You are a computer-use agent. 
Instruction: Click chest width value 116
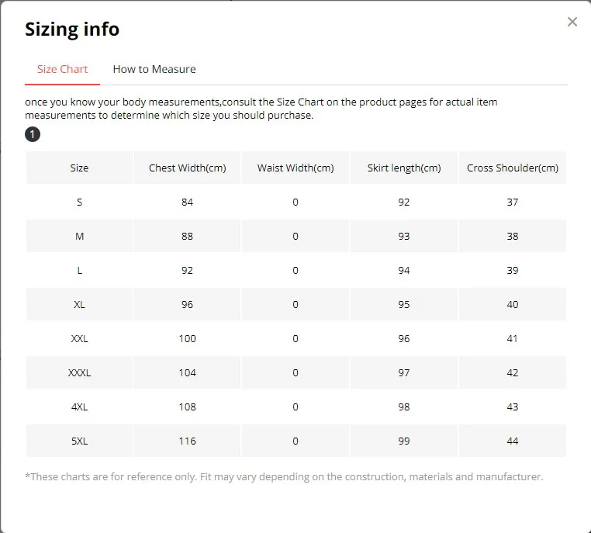point(187,441)
